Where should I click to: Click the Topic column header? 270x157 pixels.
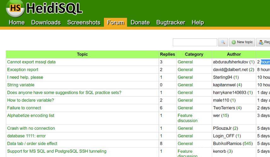click(82, 54)
